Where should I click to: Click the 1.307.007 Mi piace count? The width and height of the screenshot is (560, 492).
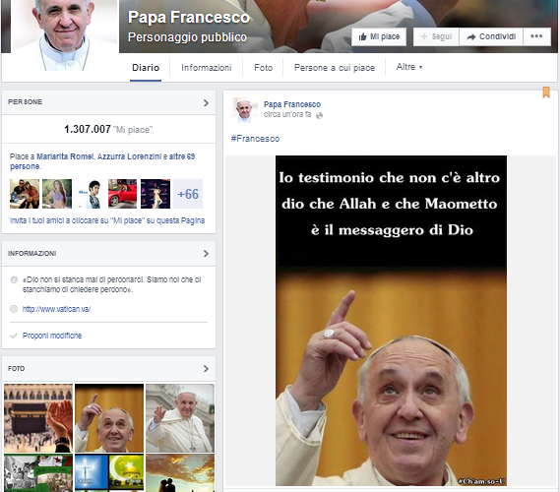(x=108, y=129)
